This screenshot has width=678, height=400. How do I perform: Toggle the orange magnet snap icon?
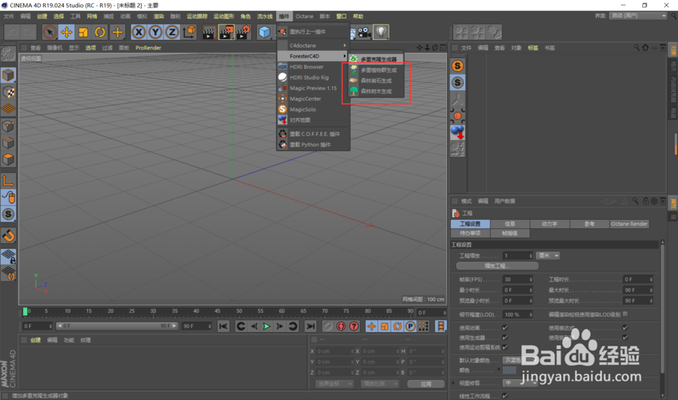(x=8, y=236)
